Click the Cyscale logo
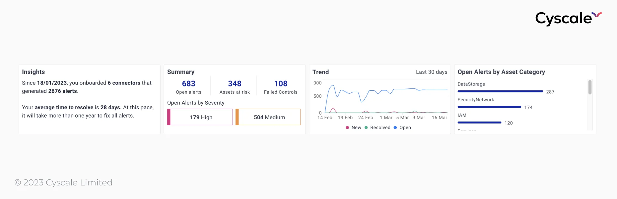Screen dimensions: 617x199 pyautogui.click(x=568, y=19)
